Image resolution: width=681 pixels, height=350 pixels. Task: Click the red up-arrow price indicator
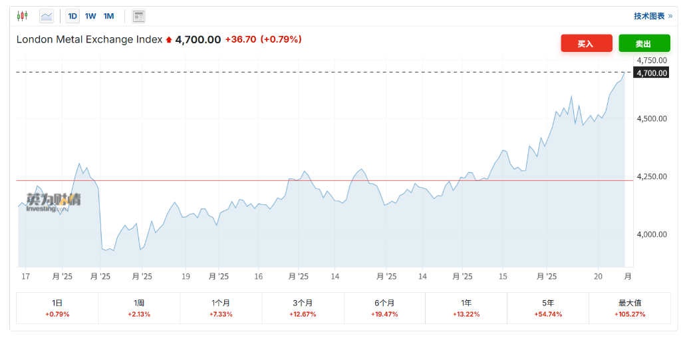point(169,40)
